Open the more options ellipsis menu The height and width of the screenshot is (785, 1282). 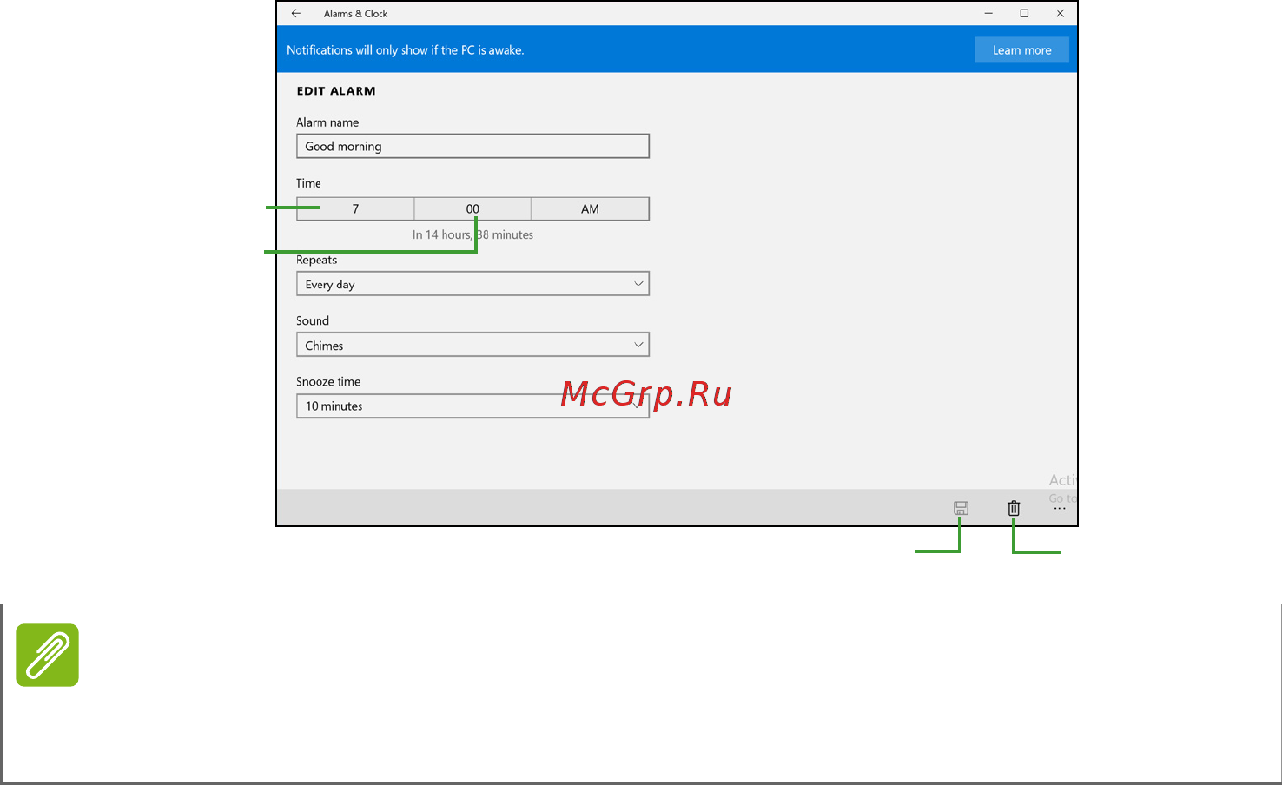[1060, 509]
